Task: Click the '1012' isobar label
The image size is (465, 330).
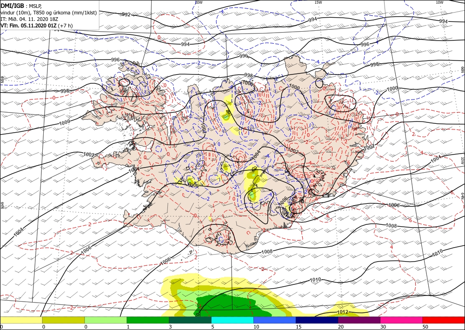Action: pyautogui.click(x=343, y=312)
